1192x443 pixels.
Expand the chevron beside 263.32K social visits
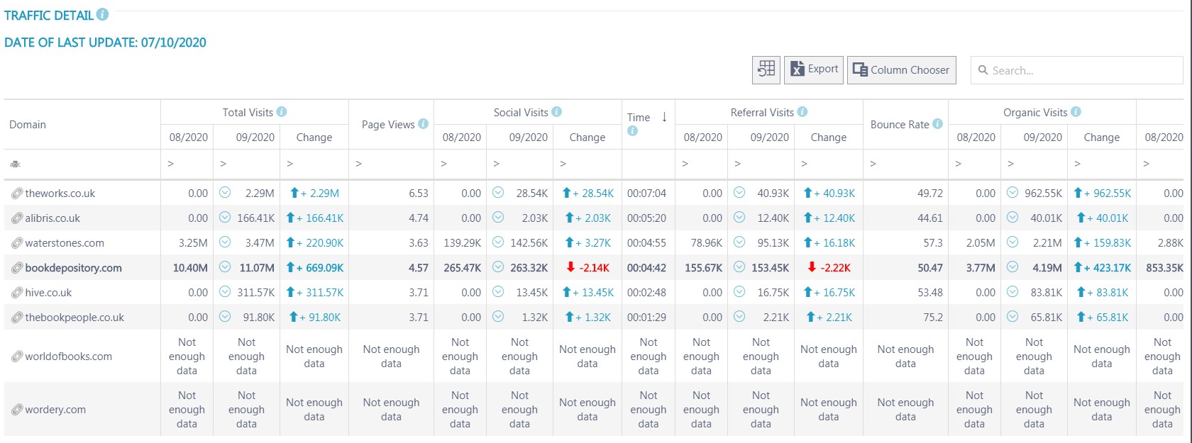(498, 267)
